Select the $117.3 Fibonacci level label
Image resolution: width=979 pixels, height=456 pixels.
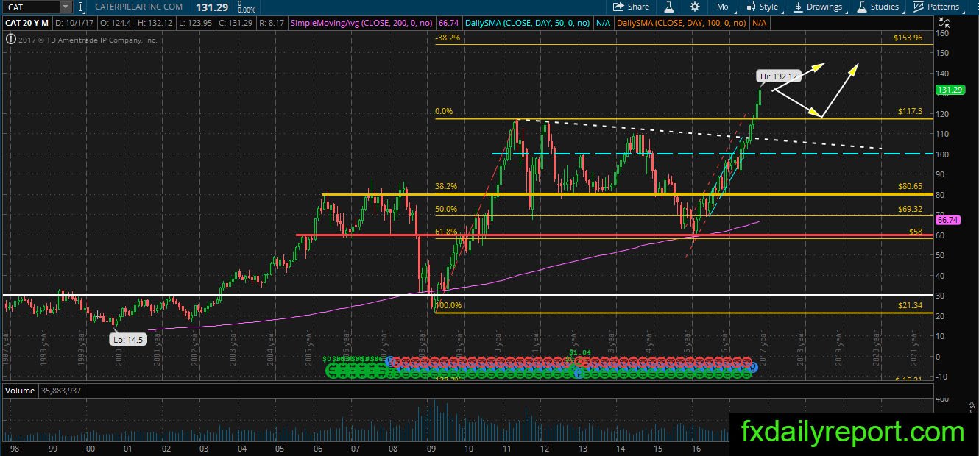point(910,111)
